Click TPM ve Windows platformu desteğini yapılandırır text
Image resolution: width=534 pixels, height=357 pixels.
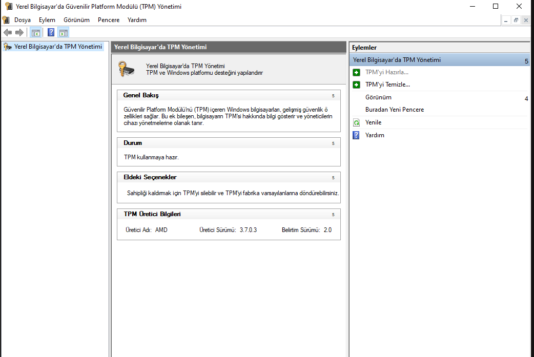204,73
